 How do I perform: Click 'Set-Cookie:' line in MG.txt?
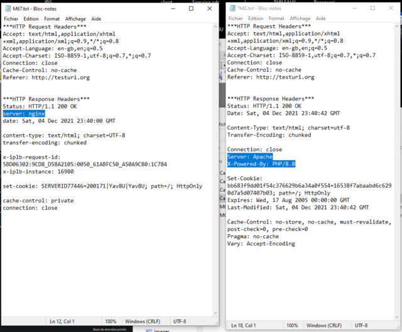pos(245,178)
